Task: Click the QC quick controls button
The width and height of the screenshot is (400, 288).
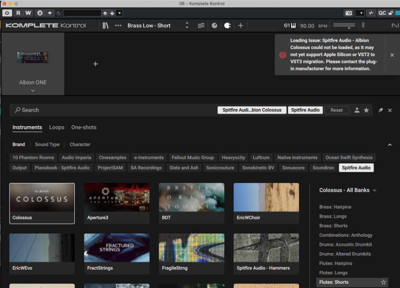Action: [382, 13]
